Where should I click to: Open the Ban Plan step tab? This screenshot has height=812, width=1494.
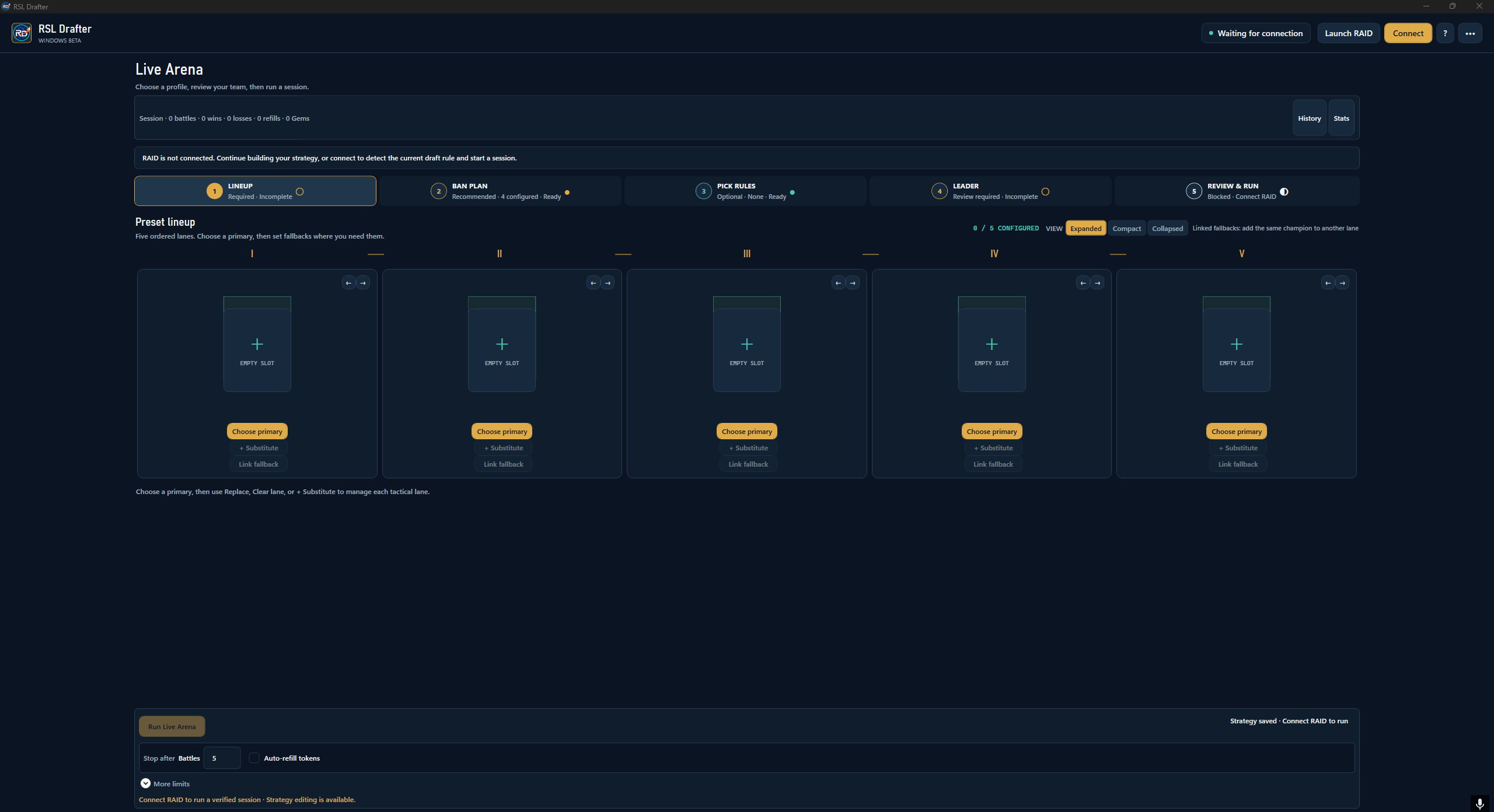coord(500,191)
